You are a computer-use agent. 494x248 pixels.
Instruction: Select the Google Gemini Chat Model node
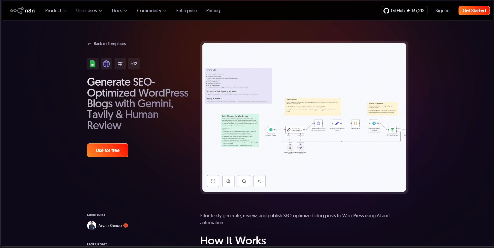click(290, 148)
